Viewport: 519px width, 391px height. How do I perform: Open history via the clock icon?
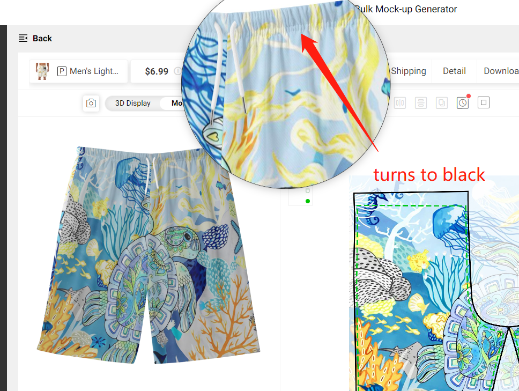pyautogui.click(x=463, y=103)
